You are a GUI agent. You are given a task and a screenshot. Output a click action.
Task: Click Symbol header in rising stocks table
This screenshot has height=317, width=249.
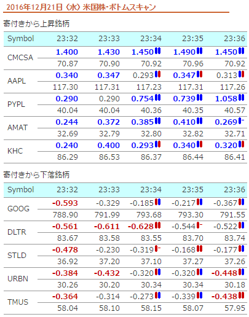tap(20, 39)
